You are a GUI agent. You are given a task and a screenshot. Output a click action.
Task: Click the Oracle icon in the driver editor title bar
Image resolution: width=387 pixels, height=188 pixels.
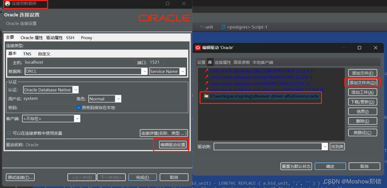click(198, 47)
